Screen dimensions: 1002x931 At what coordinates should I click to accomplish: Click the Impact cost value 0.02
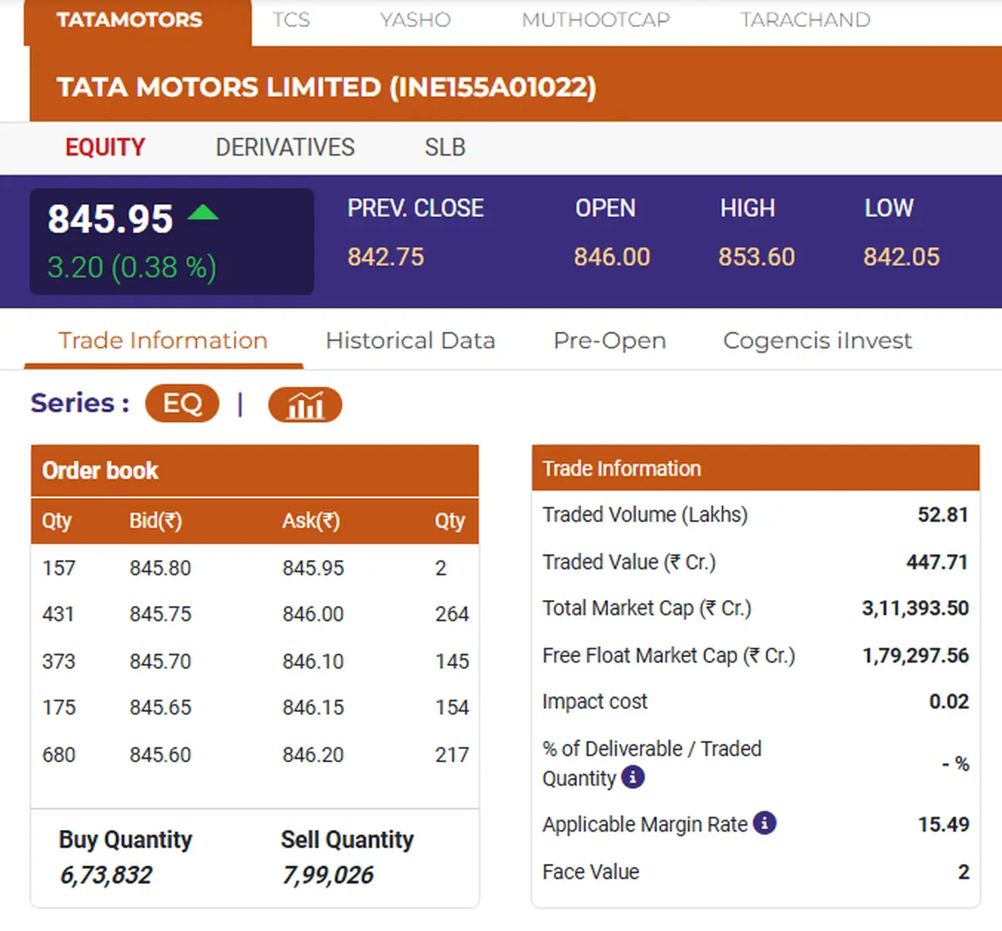pyautogui.click(x=949, y=702)
